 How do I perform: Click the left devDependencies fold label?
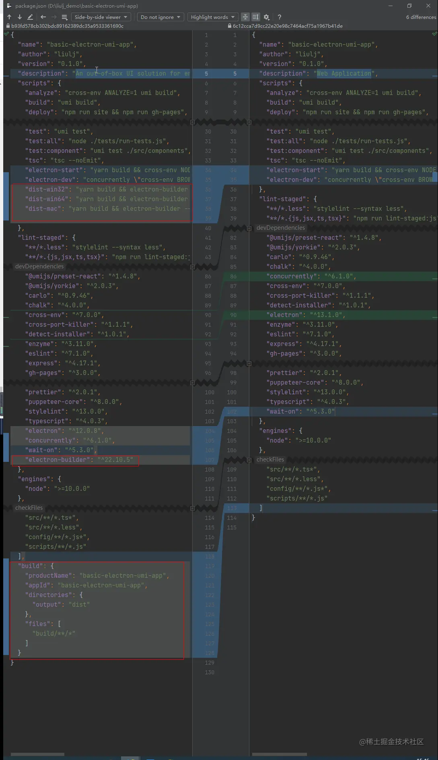[39, 266]
